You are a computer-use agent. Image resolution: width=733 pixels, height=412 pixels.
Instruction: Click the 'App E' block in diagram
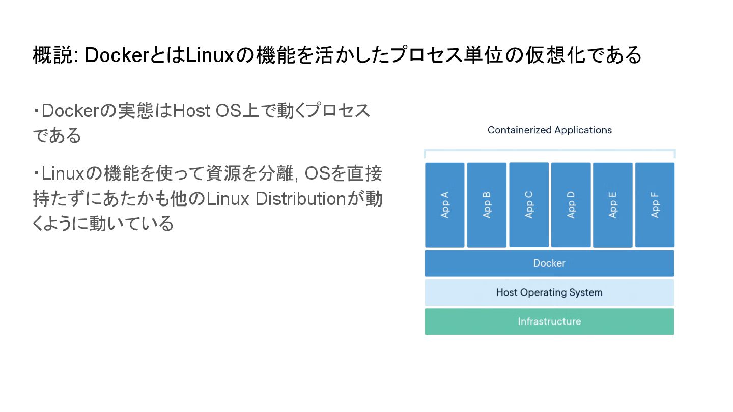click(x=613, y=205)
